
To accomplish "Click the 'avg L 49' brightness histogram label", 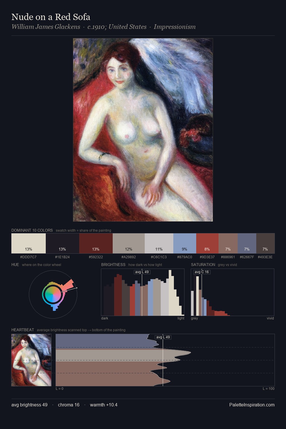I will pyautogui.click(x=142, y=272).
